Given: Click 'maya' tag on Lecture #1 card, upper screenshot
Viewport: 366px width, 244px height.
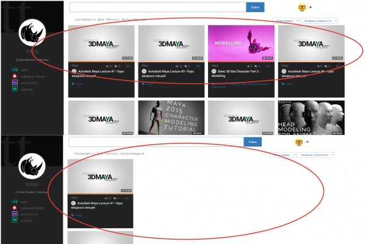Looking at the screenshot, I should click(x=79, y=84).
